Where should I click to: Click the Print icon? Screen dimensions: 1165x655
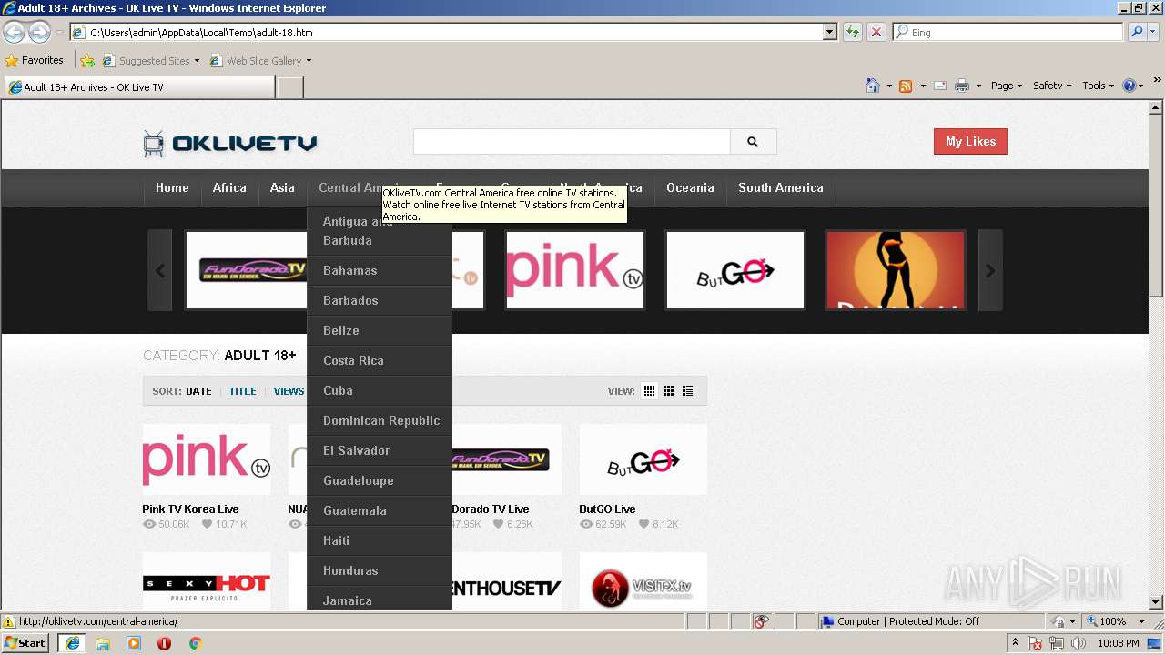point(962,86)
